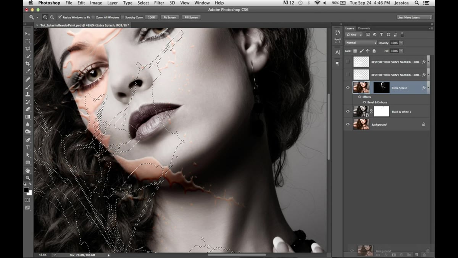
Task: Open the Jess Many Layers workspace dropdown
Action: click(x=414, y=17)
